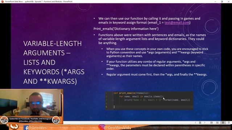This screenshot has height=130, width=232.
Task: Click the Instagram icon beside @GeoWesVids
Action: (101, 127)
